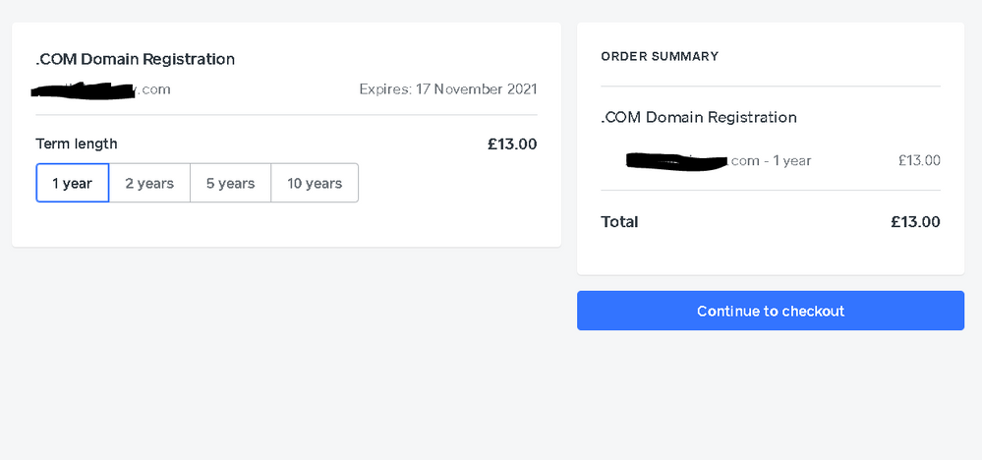Click .COM Domain Registration in order summary

click(699, 117)
